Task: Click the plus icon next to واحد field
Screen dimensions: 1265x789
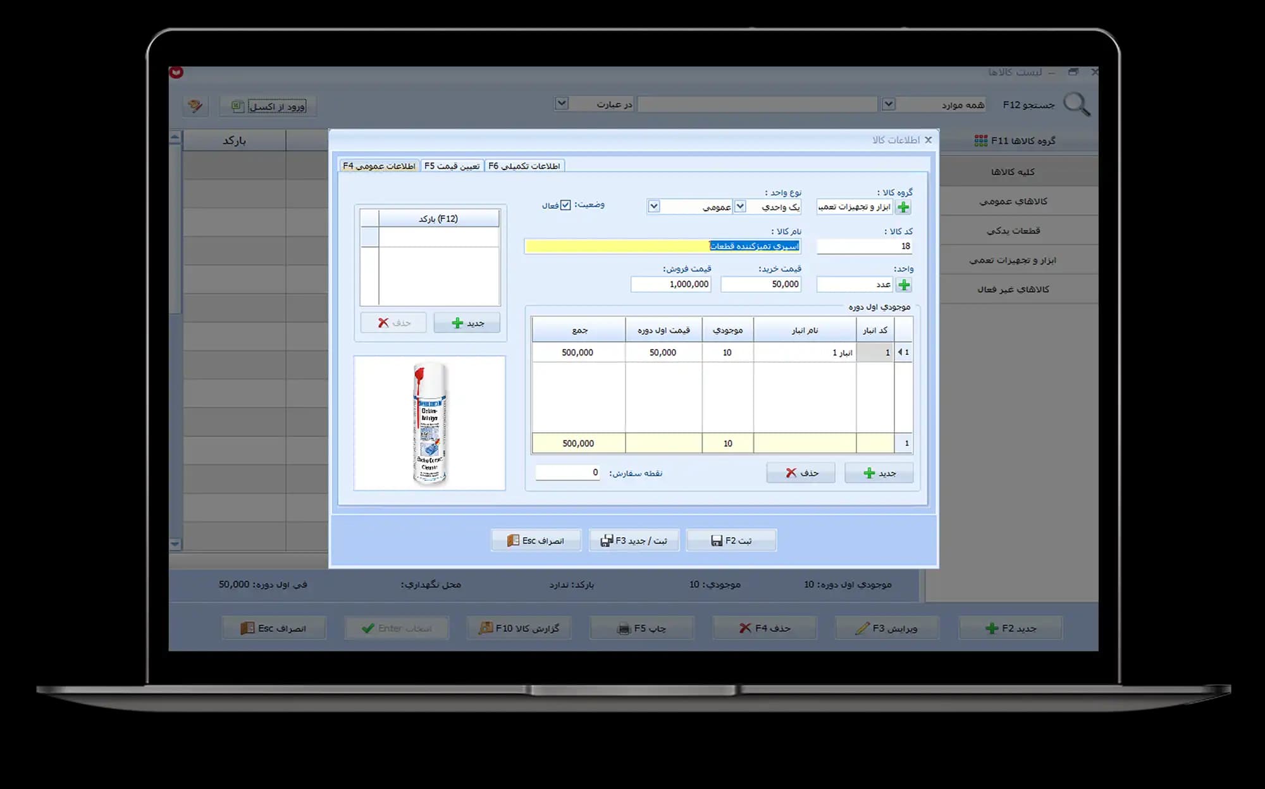Action: tap(904, 285)
